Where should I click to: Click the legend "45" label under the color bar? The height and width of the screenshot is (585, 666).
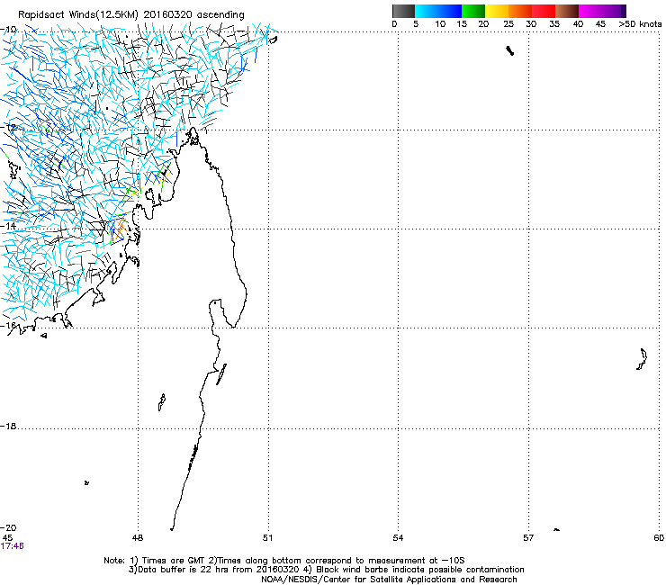pos(600,24)
